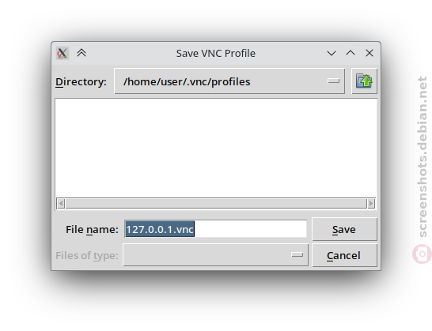
Task: Click the screenshots.debian.net watermark text
Action: point(423,156)
